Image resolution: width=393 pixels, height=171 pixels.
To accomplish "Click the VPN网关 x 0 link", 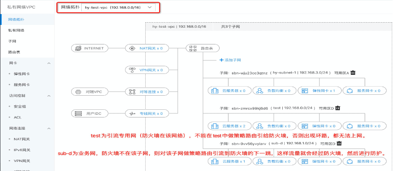I will pyautogui.click(x=151, y=70).
